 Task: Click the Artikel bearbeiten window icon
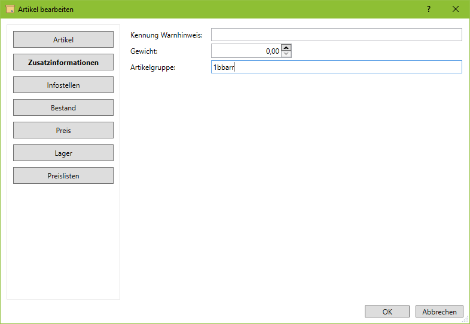[x=10, y=9]
